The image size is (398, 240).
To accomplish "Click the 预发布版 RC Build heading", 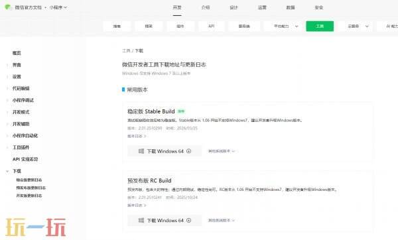I will pos(149,180).
